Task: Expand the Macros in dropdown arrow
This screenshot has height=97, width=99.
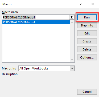Action: pos(72,68)
